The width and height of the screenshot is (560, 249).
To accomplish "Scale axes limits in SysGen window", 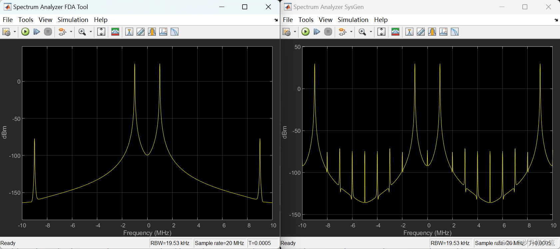I will point(381,32).
